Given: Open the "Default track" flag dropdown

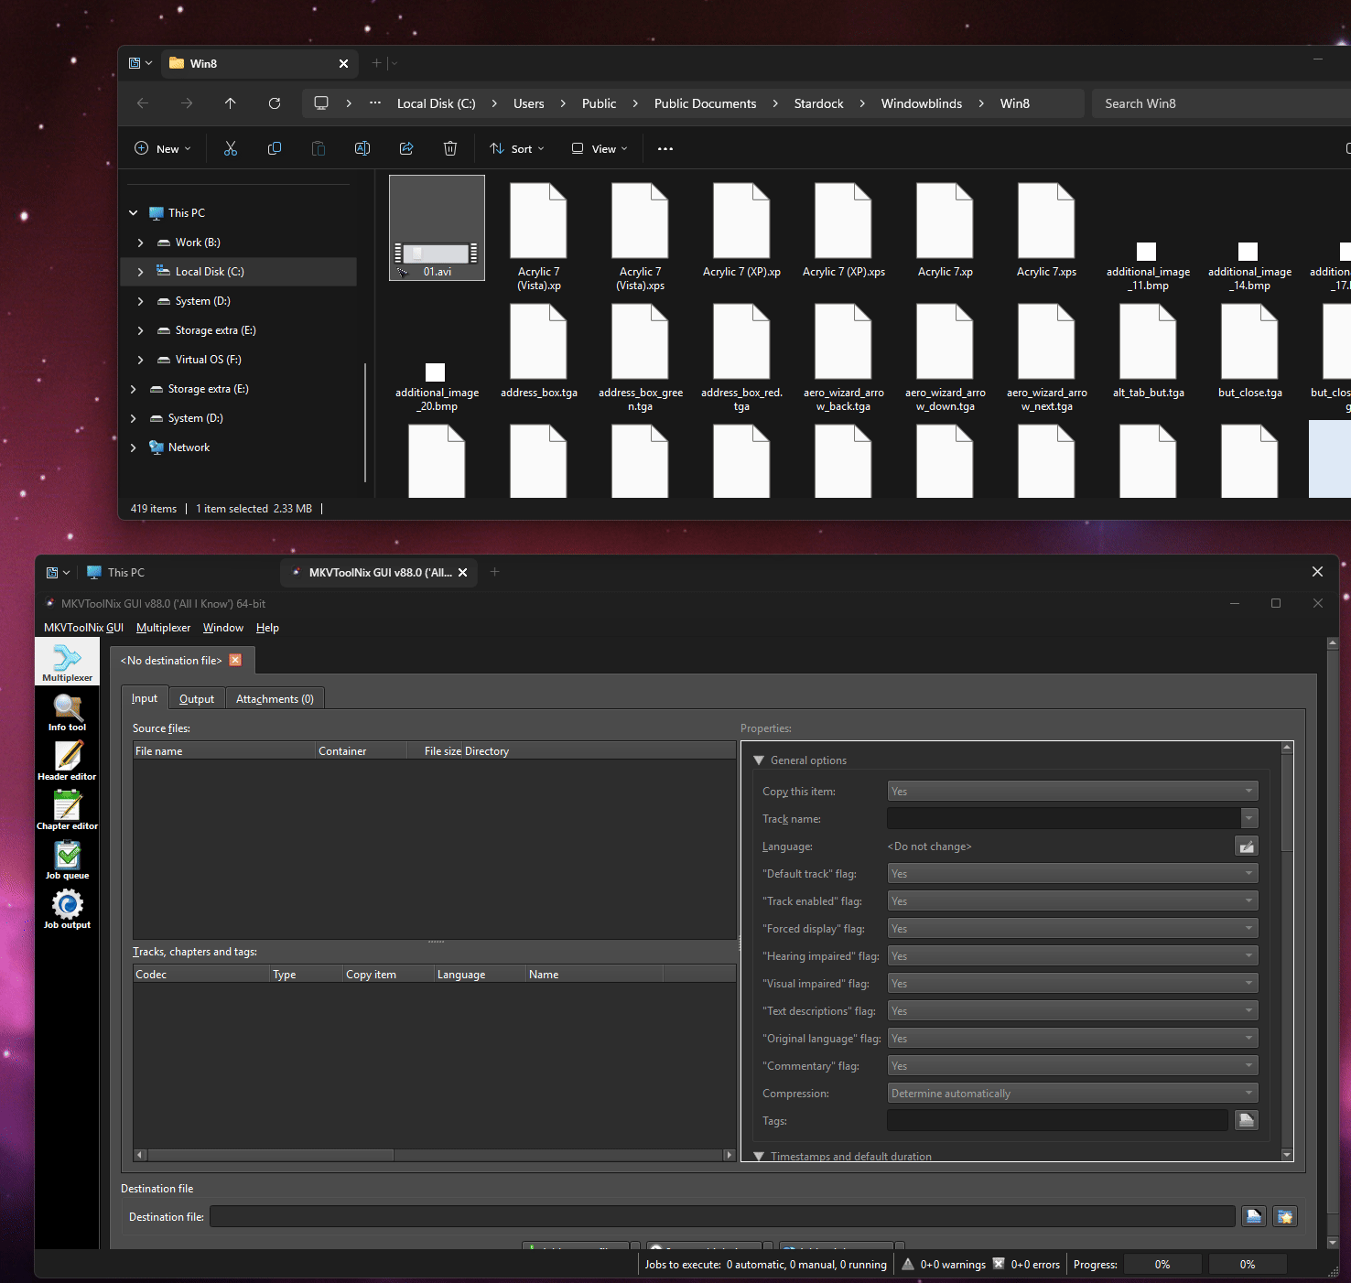Looking at the screenshot, I should (x=1072, y=874).
